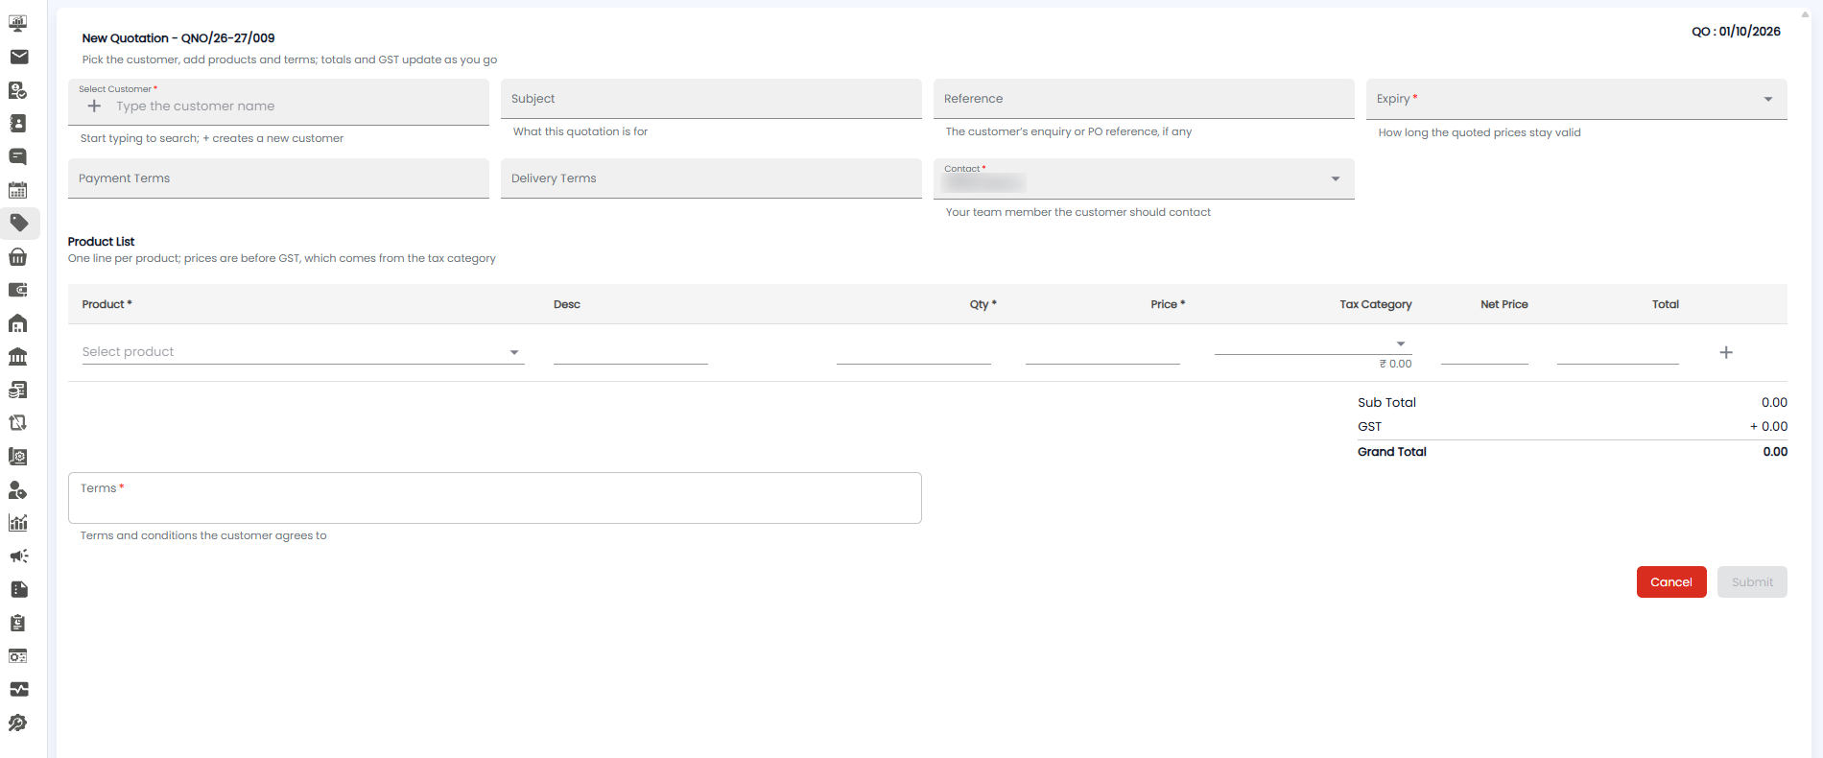Viewport: 1823px width, 758px height.
Task: Open the clipboard report icon in sidebar
Action: [x=18, y=623]
